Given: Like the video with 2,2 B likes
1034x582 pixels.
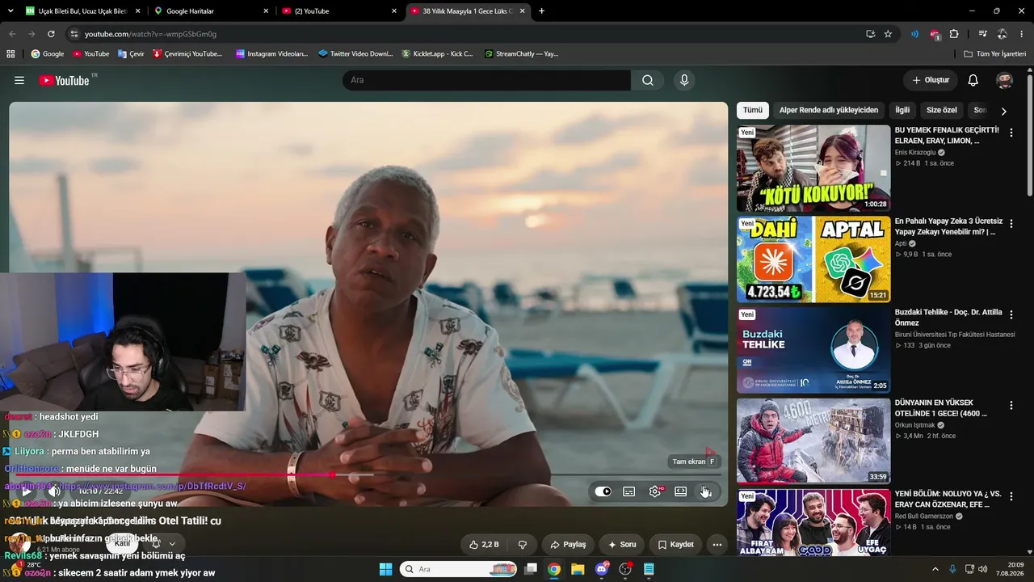Looking at the screenshot, I should (485, 545).
